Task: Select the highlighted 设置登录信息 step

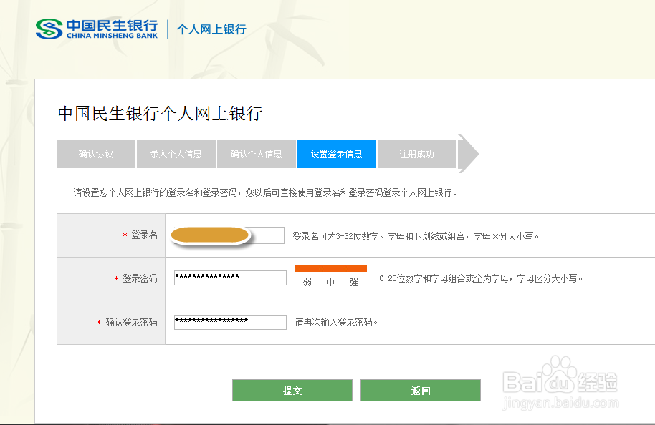Action: [336, 154]
